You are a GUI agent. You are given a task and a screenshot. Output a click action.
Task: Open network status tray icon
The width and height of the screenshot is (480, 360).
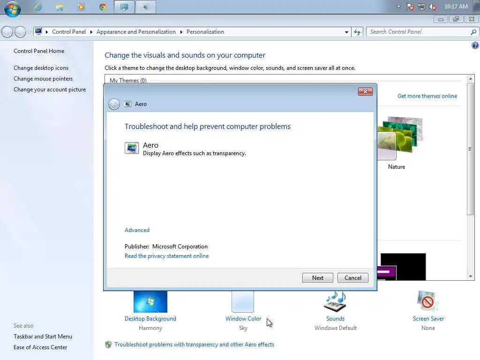tap(421, 7)
